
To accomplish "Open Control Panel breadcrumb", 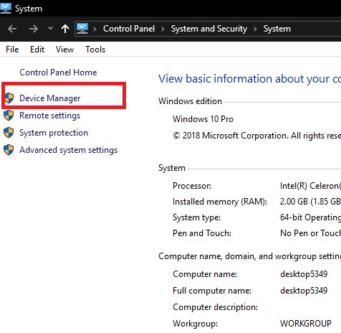I will [x=129, y=29].
